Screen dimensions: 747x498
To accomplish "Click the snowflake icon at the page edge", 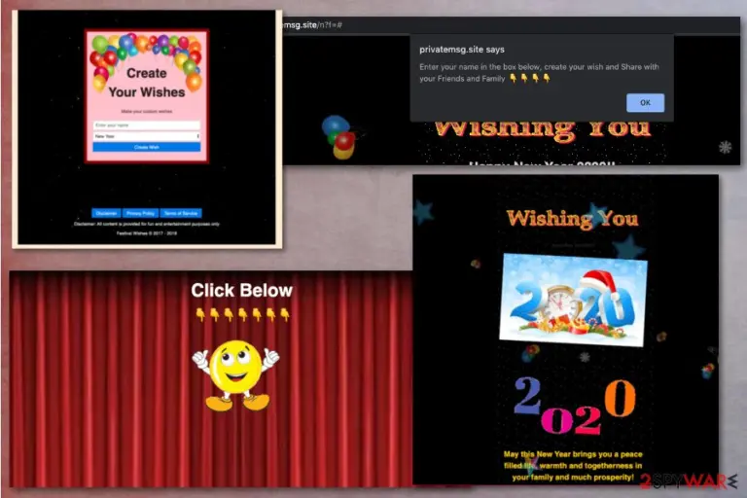I will [x=725, y=147].
